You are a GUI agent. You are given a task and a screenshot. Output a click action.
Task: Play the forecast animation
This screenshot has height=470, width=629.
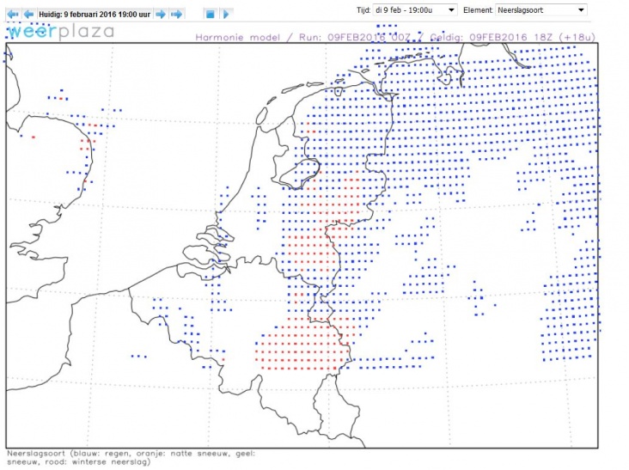point(226,15)
